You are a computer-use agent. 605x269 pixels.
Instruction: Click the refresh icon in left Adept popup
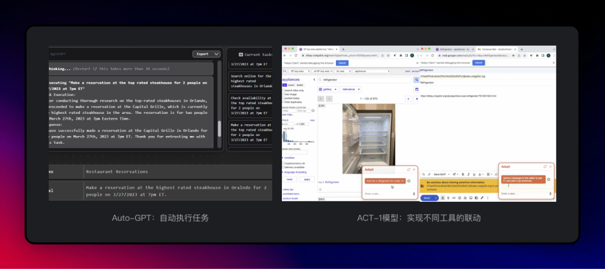tap(409, 169)
